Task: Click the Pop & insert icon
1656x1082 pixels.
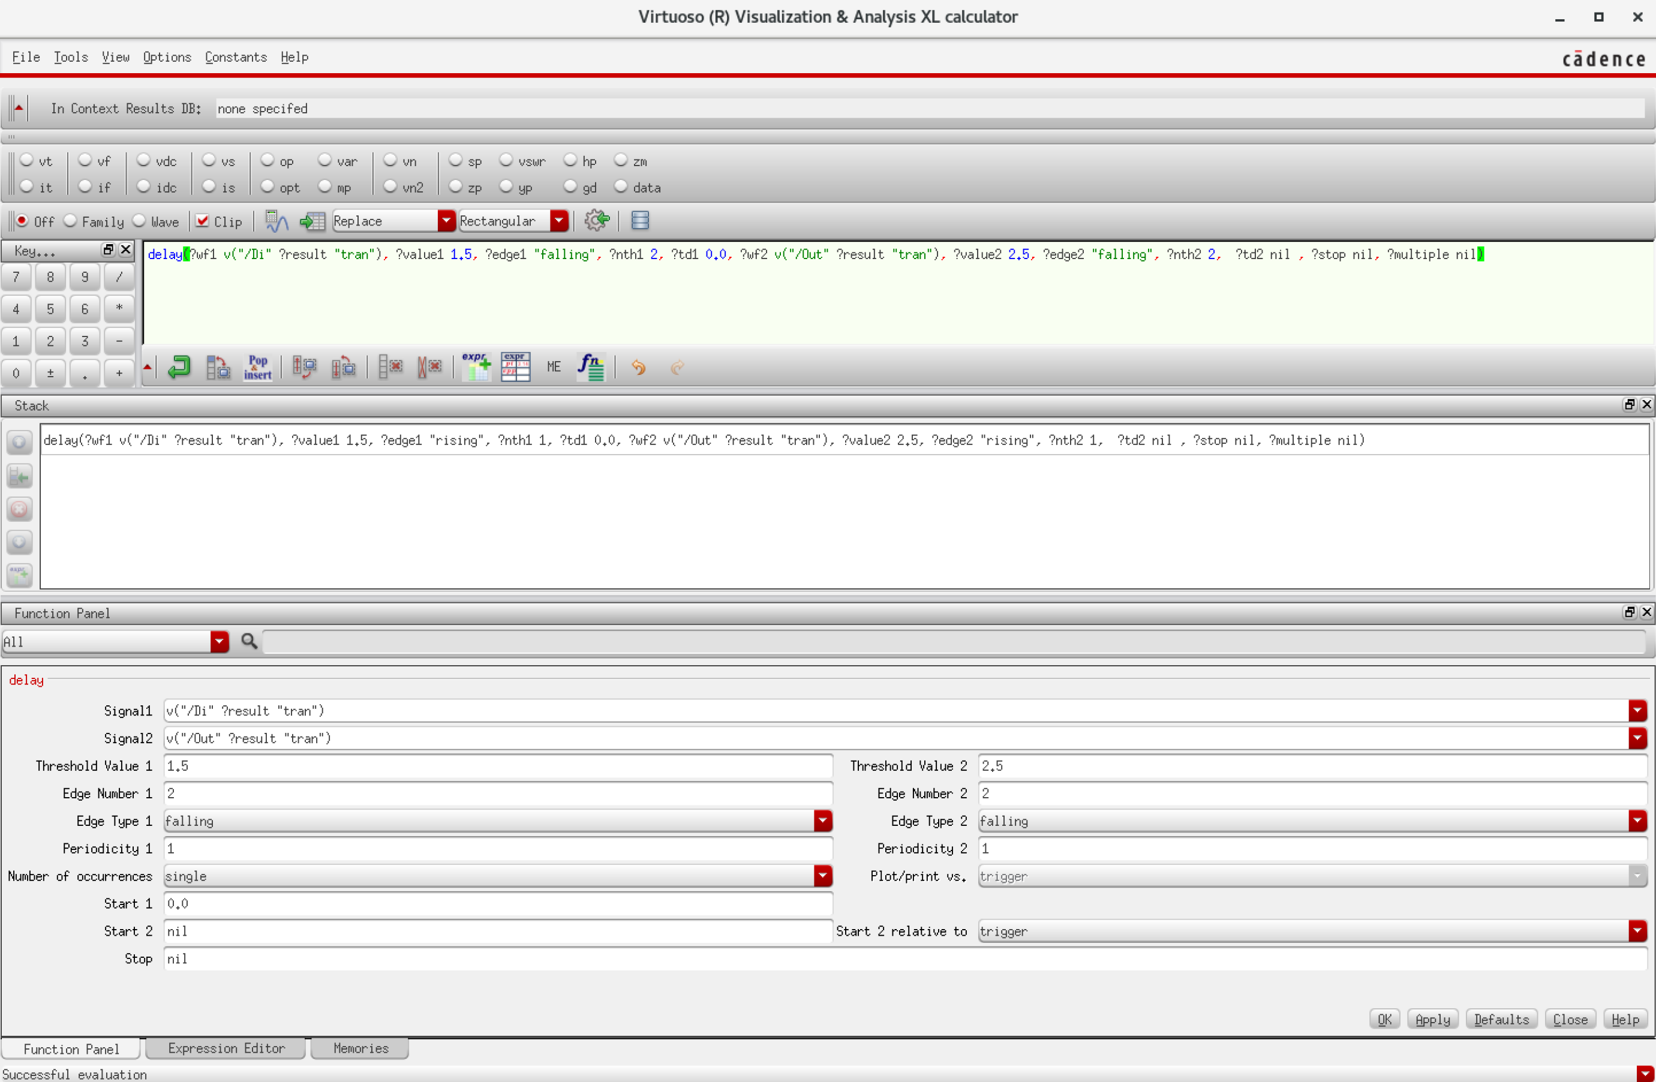Action: (x=257, y=366)
